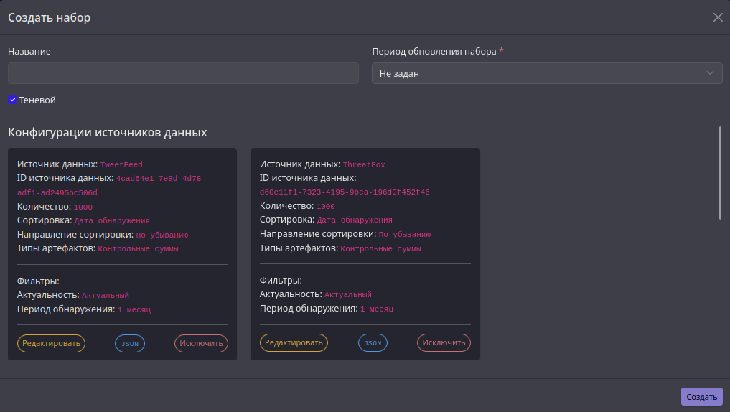The width and height of the screenshot is (730, 412).
Task: Close the Создать набор dialog
Action: coord(718,17)
